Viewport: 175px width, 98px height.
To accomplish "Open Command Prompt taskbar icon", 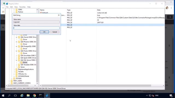I will 41,96.
